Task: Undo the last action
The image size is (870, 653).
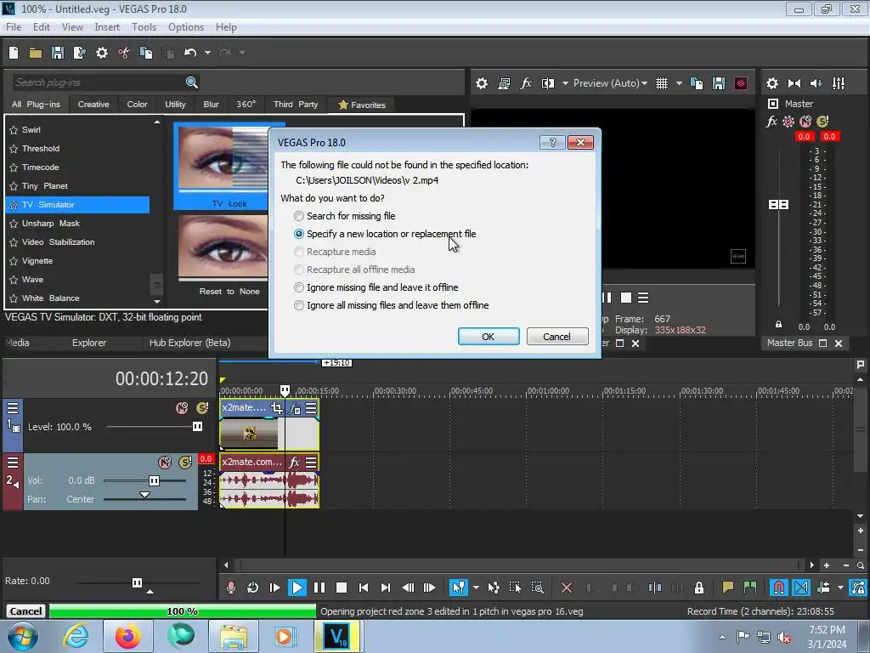Action: [190, 53]
